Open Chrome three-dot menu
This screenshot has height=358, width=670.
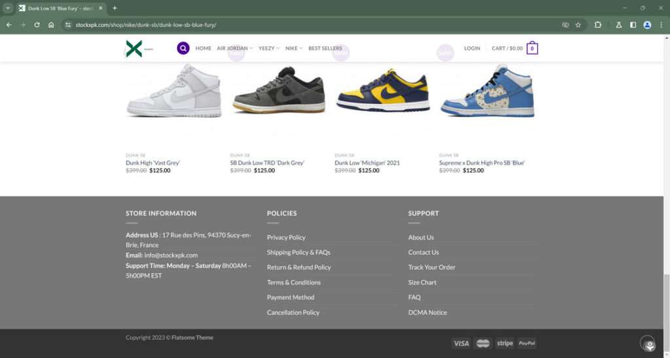[661, 25]
